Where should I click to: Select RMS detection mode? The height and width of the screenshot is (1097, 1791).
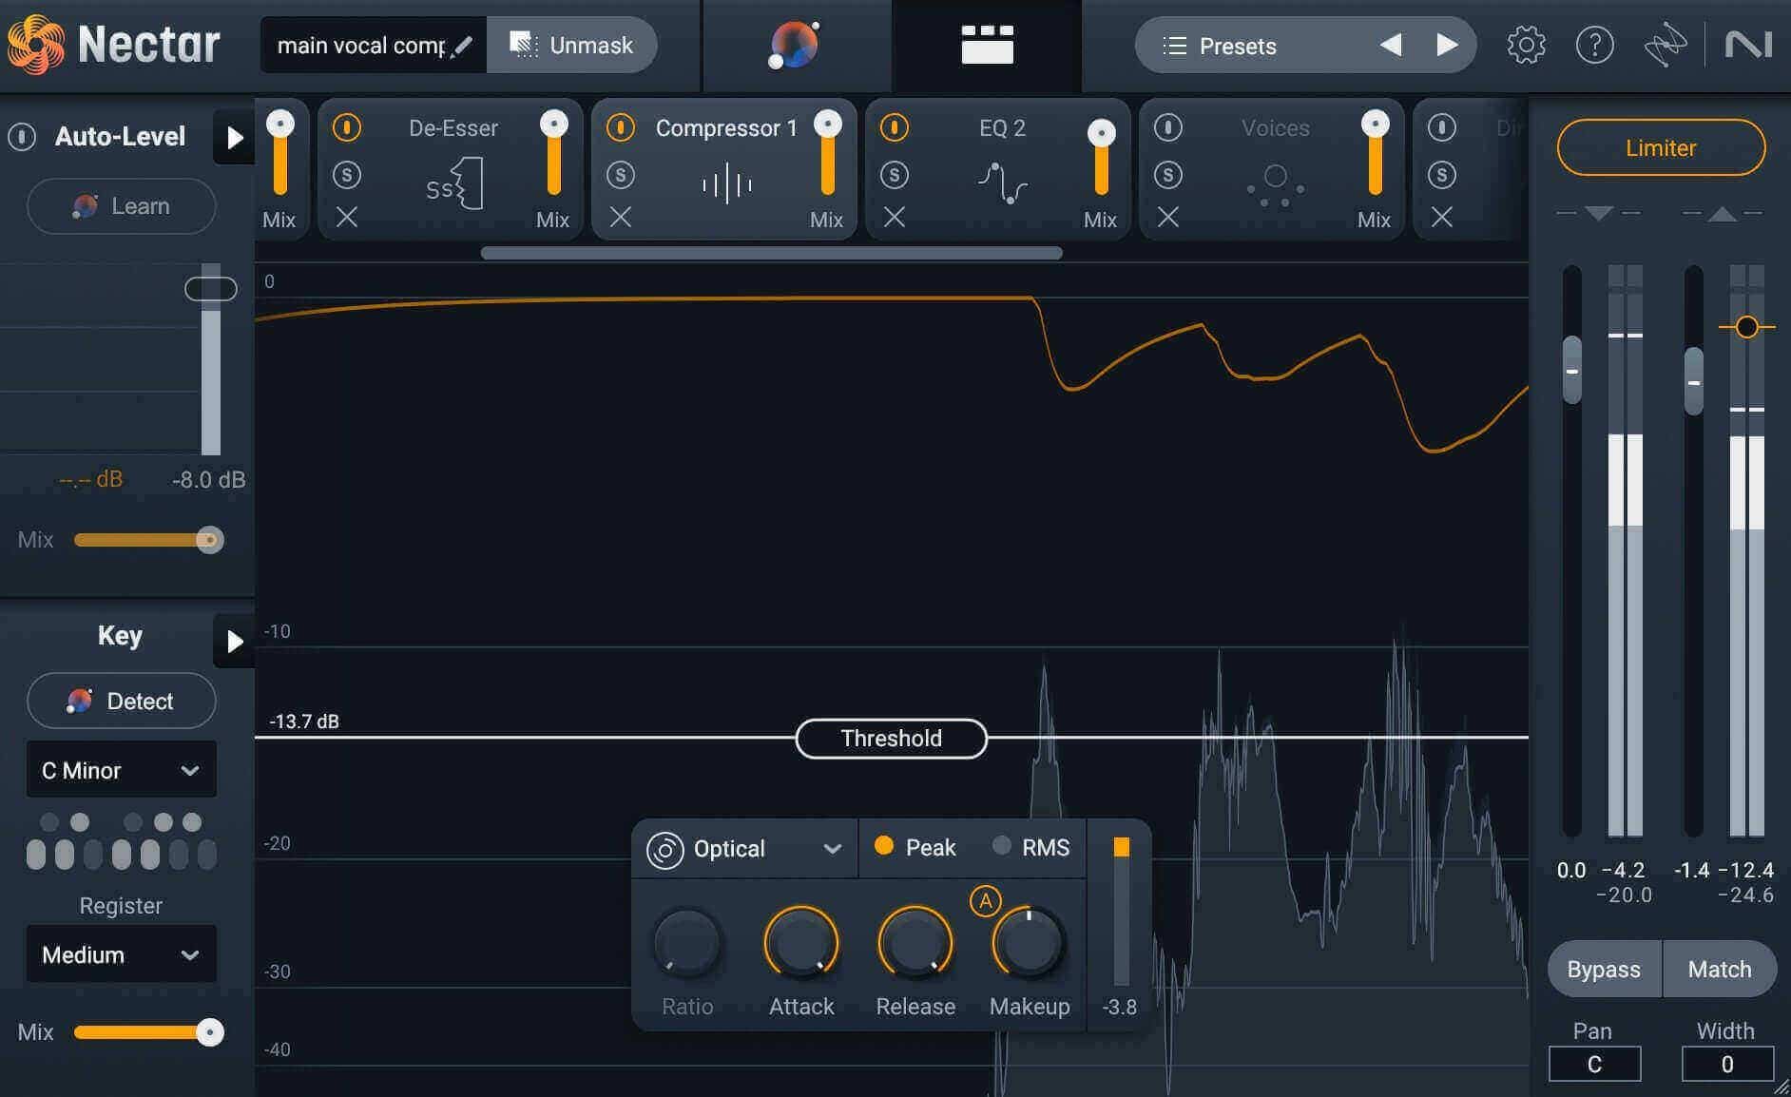pos(1030,847)
